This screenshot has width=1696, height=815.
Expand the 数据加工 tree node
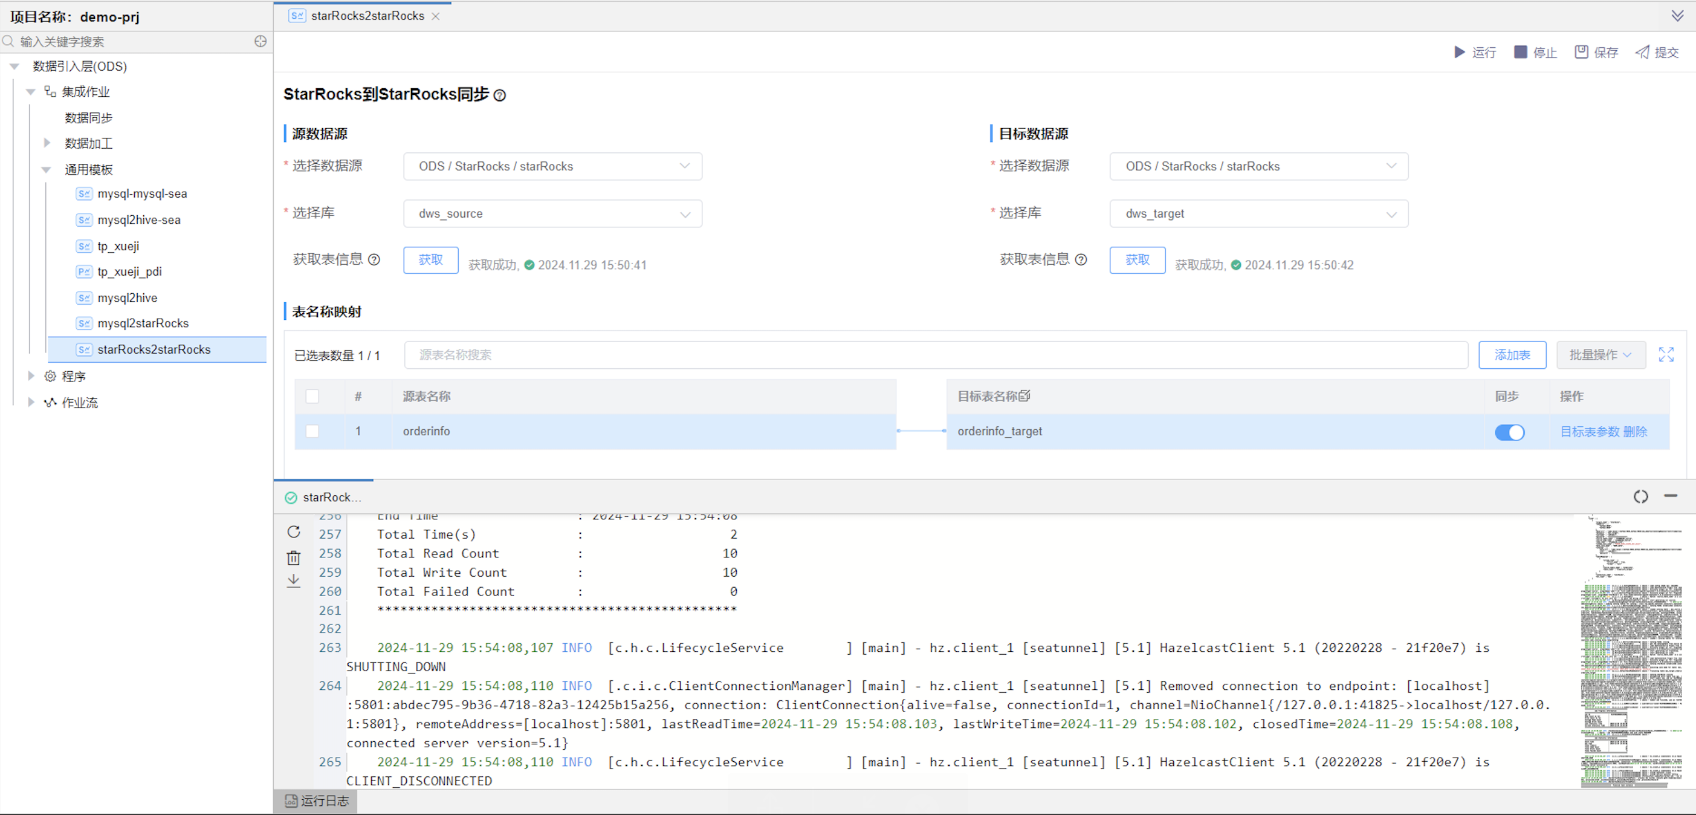click(47, 143)
